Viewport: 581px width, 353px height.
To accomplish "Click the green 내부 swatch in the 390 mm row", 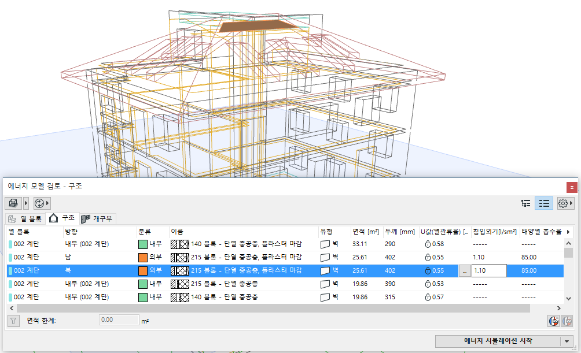I will [x=143, y=284].
